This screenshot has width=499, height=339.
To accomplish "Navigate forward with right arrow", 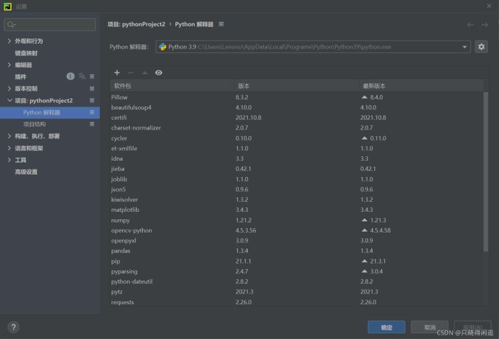I will click(485, 25).
